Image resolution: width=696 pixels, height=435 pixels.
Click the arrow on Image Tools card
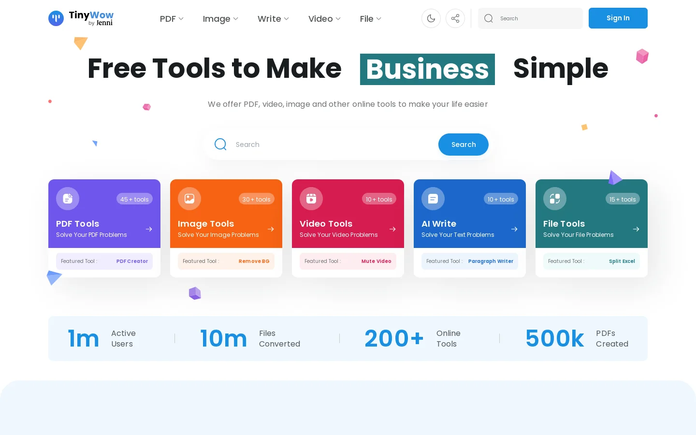point(271,229)
